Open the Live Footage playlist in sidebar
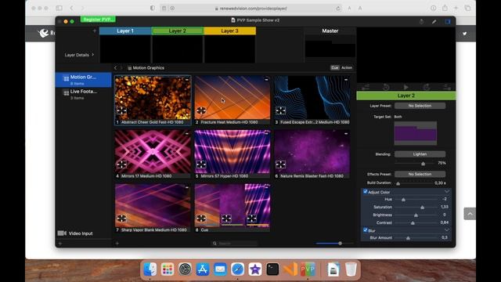 click(x=84, y=94)
